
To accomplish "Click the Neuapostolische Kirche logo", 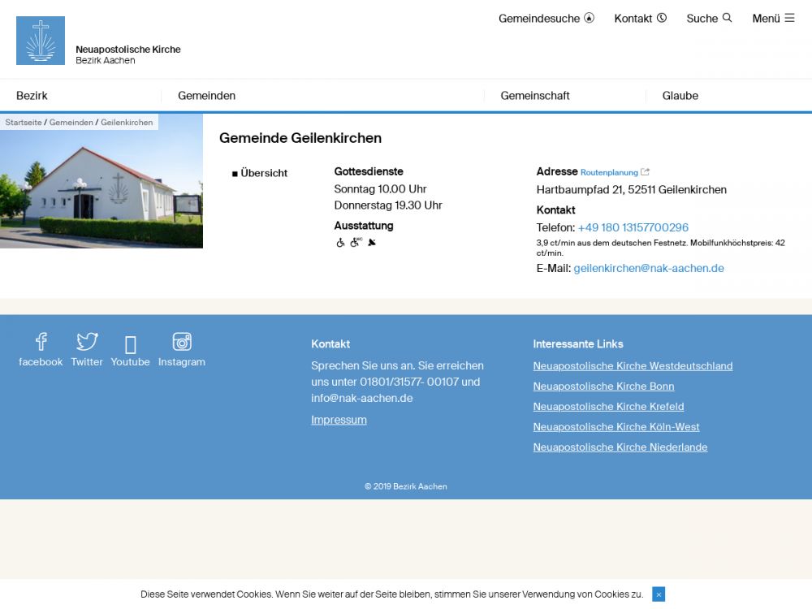I will click(x=41, y=41).
